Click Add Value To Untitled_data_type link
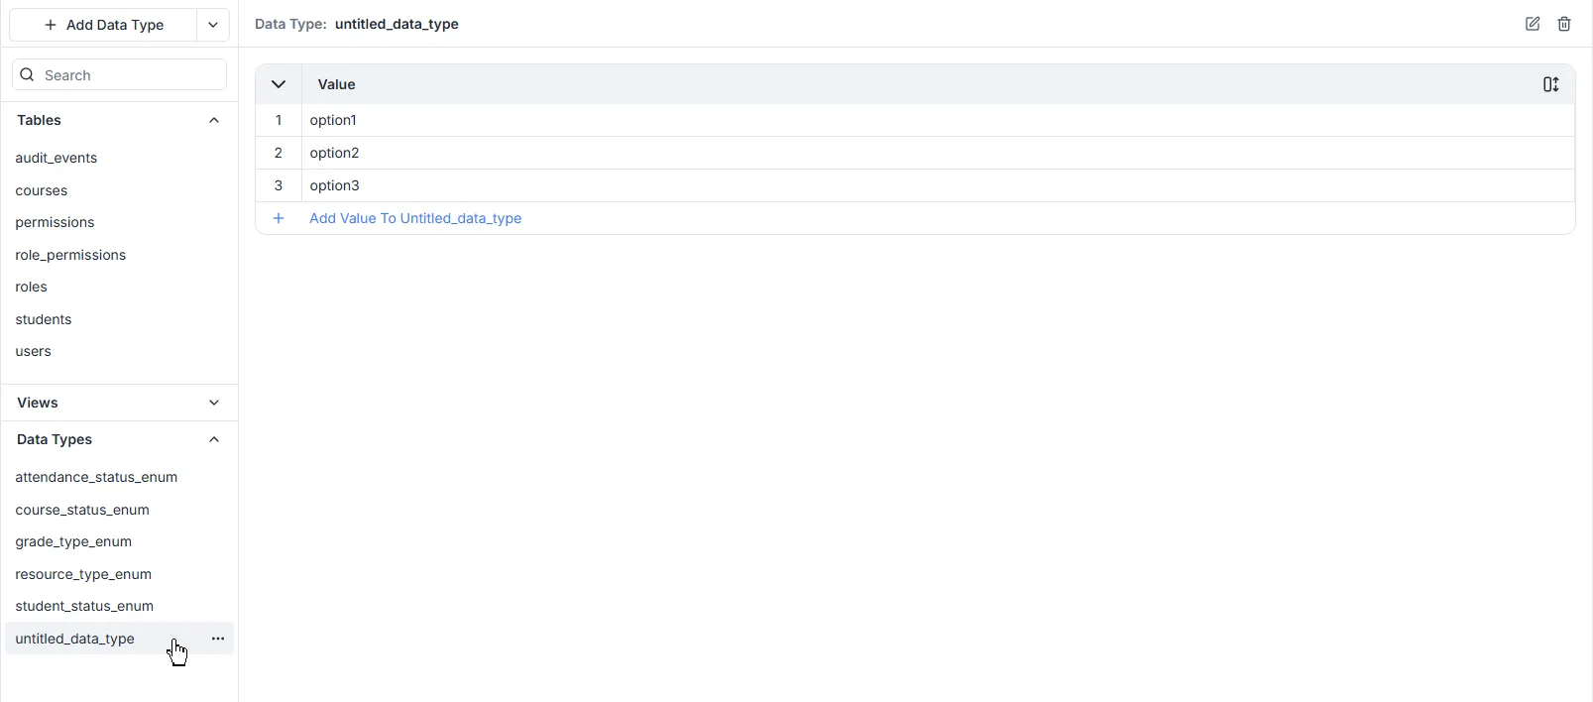Screen dimensions: 1593x702 pyautogui.click(x=415, y=218)
